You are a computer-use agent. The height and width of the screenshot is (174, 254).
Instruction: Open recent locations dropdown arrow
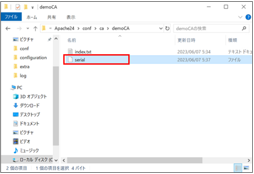point(28,29)
